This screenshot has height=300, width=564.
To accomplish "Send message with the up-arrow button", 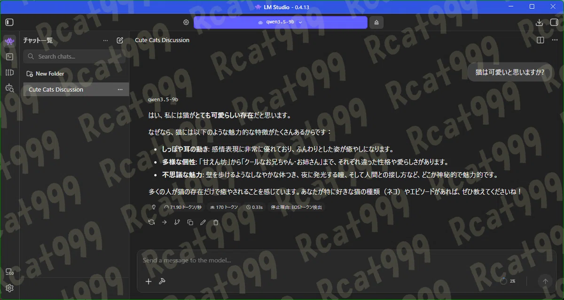I will (x=545, y=281).
